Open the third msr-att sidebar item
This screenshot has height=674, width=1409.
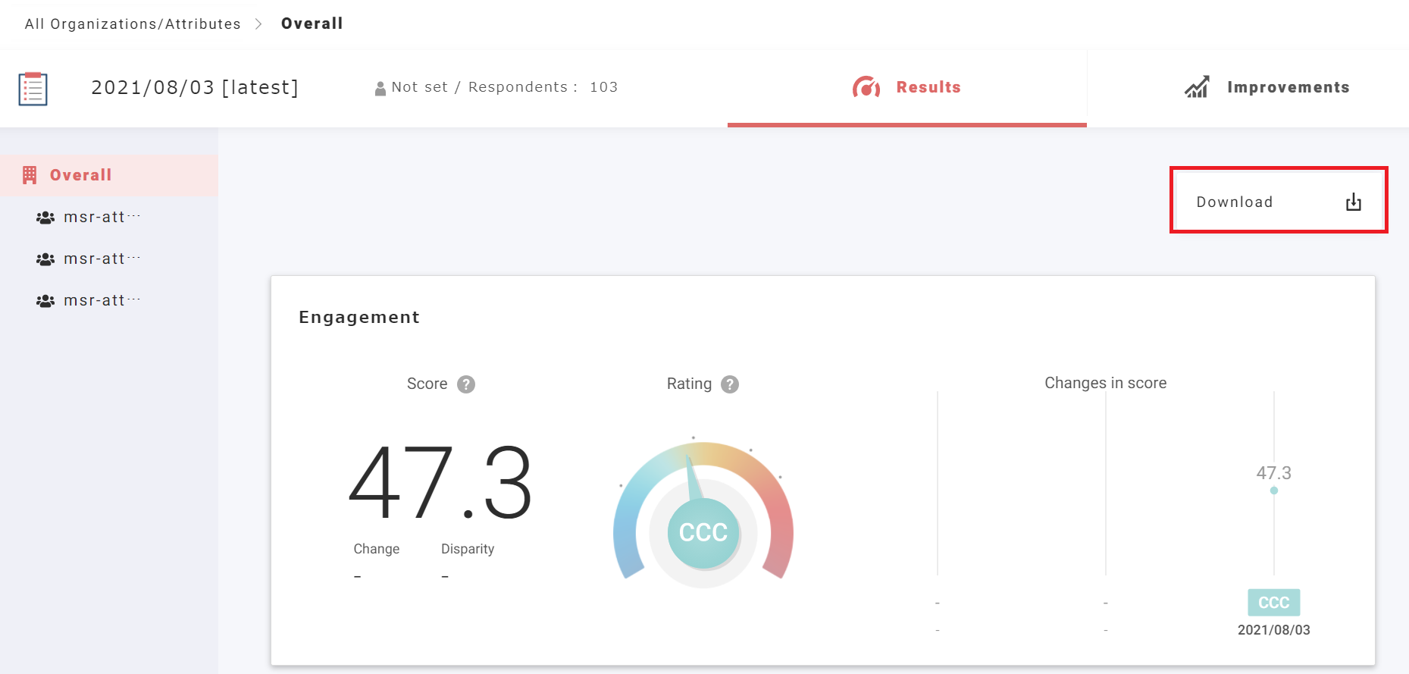pyautogui.click(x=95, y=301)
